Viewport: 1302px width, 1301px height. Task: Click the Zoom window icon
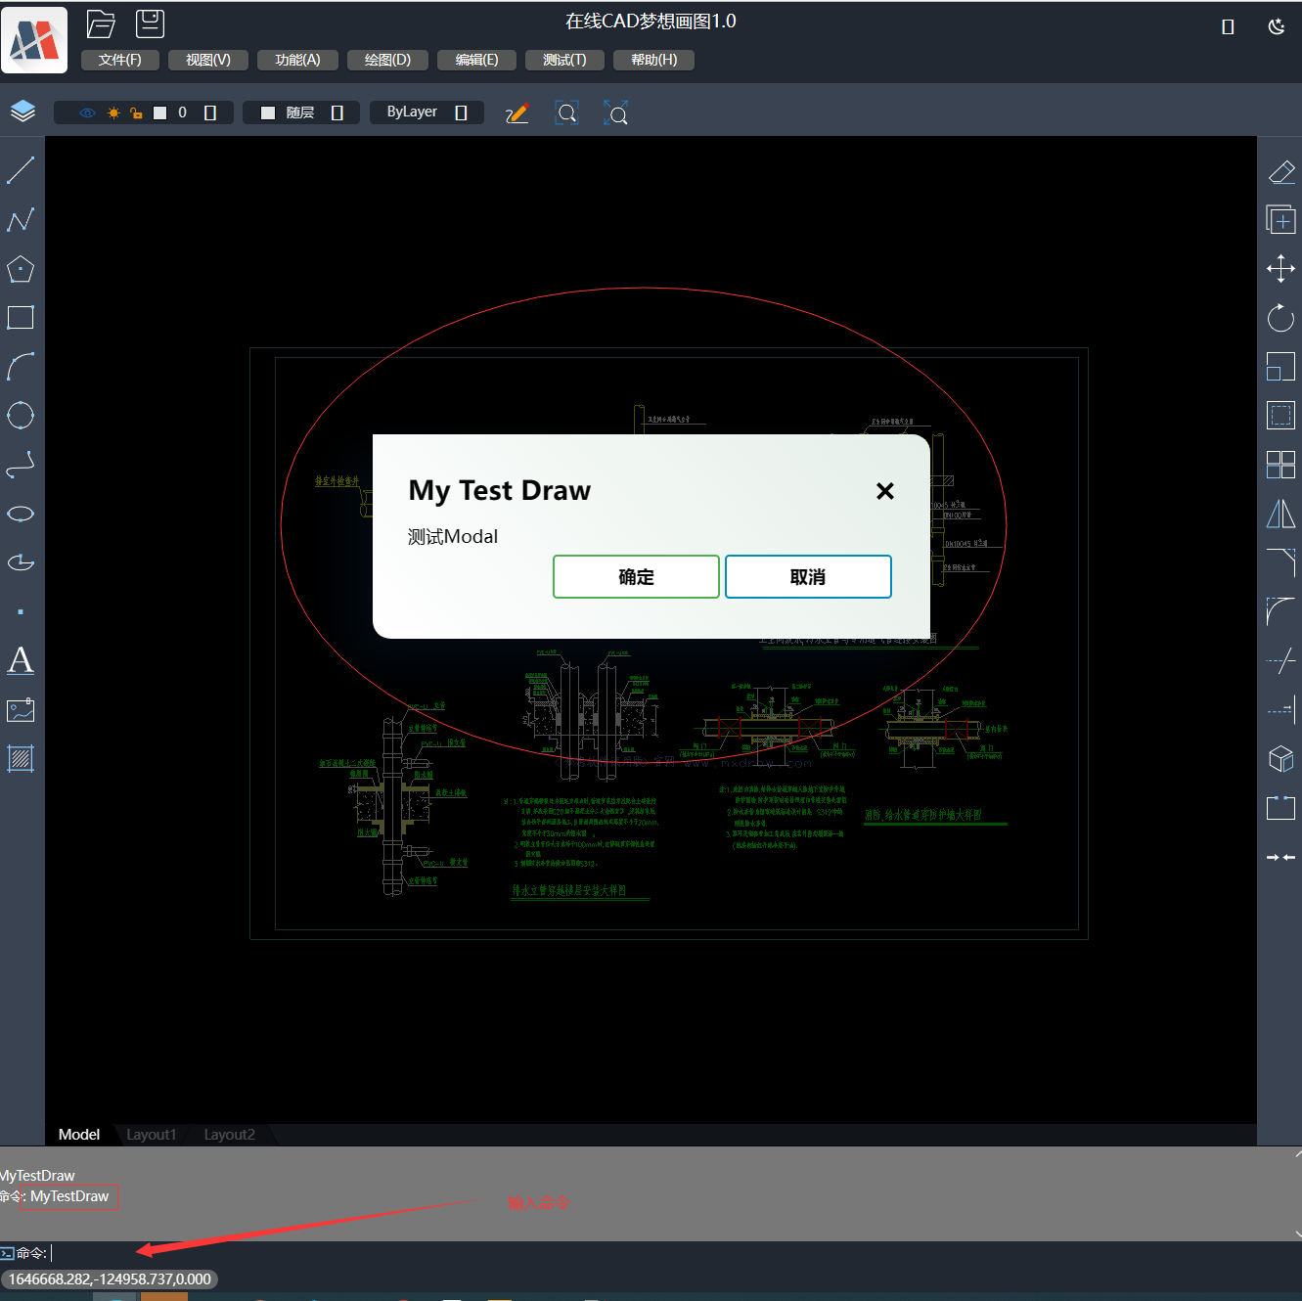click(566, 113)
